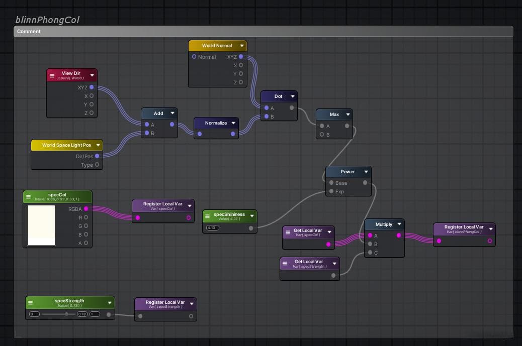Open the specStrength node hamburger menu

pos(31,303)
